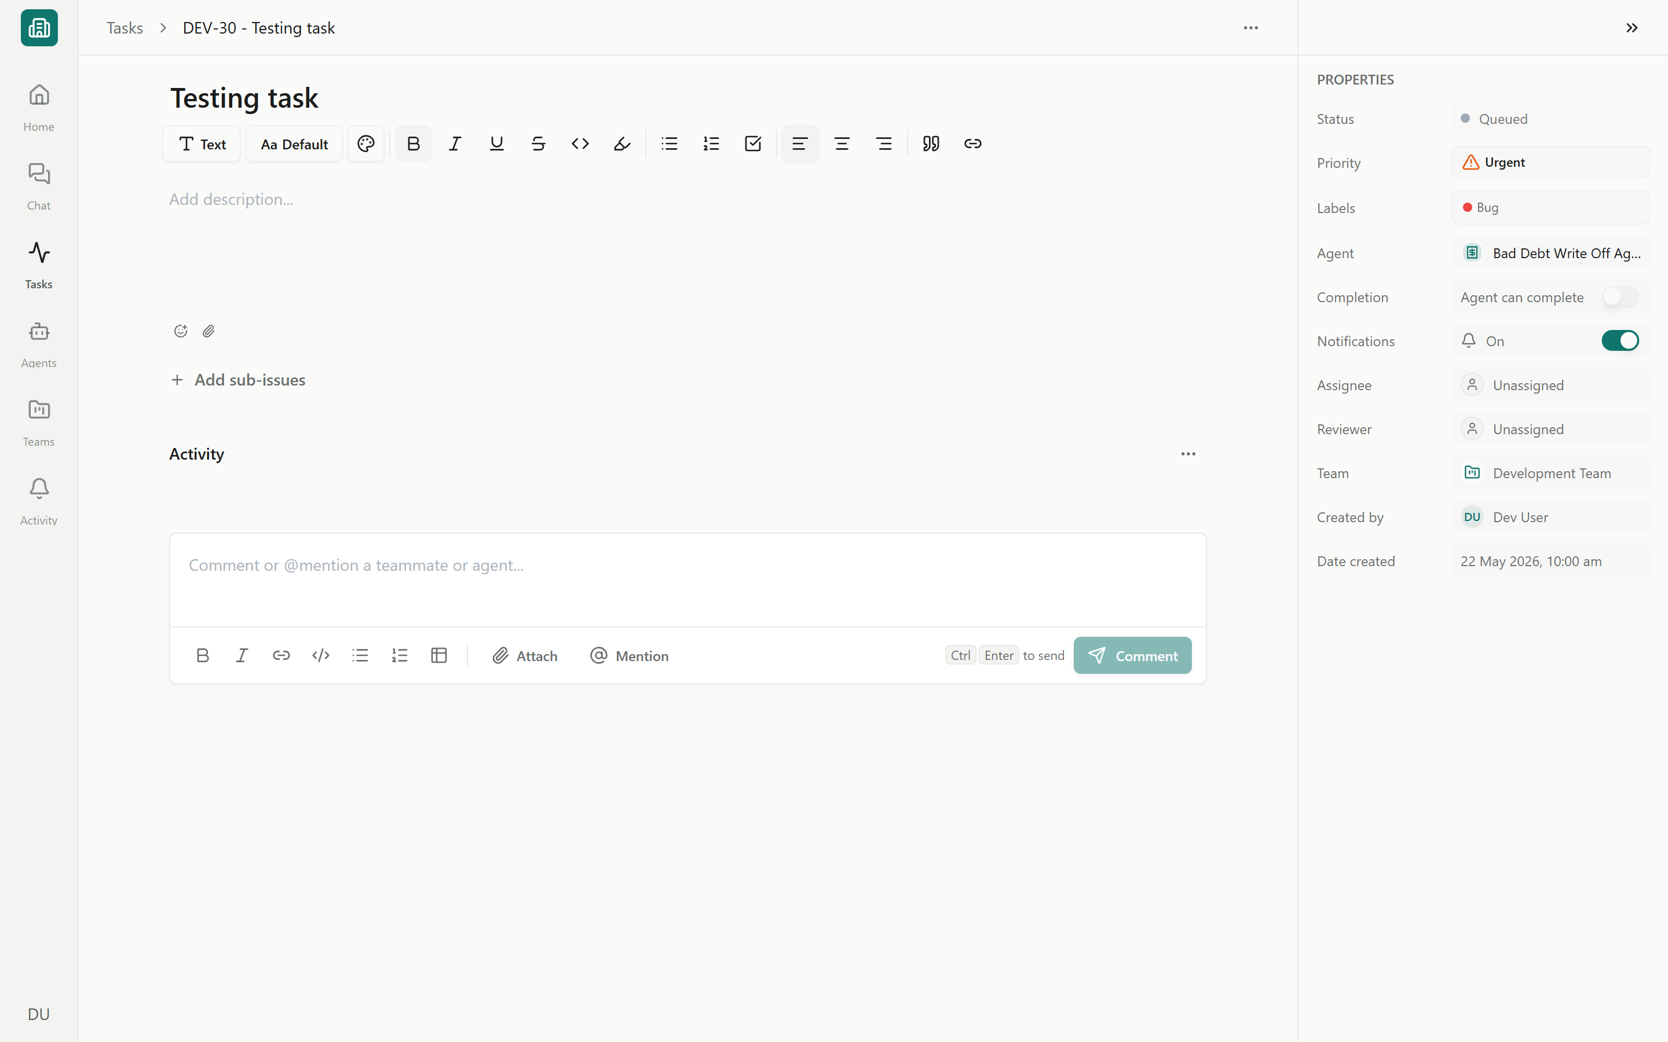Toggle italic in description toolbar
The height and width of the screenshot is (1042, 1668).
[x=455, y=144]
